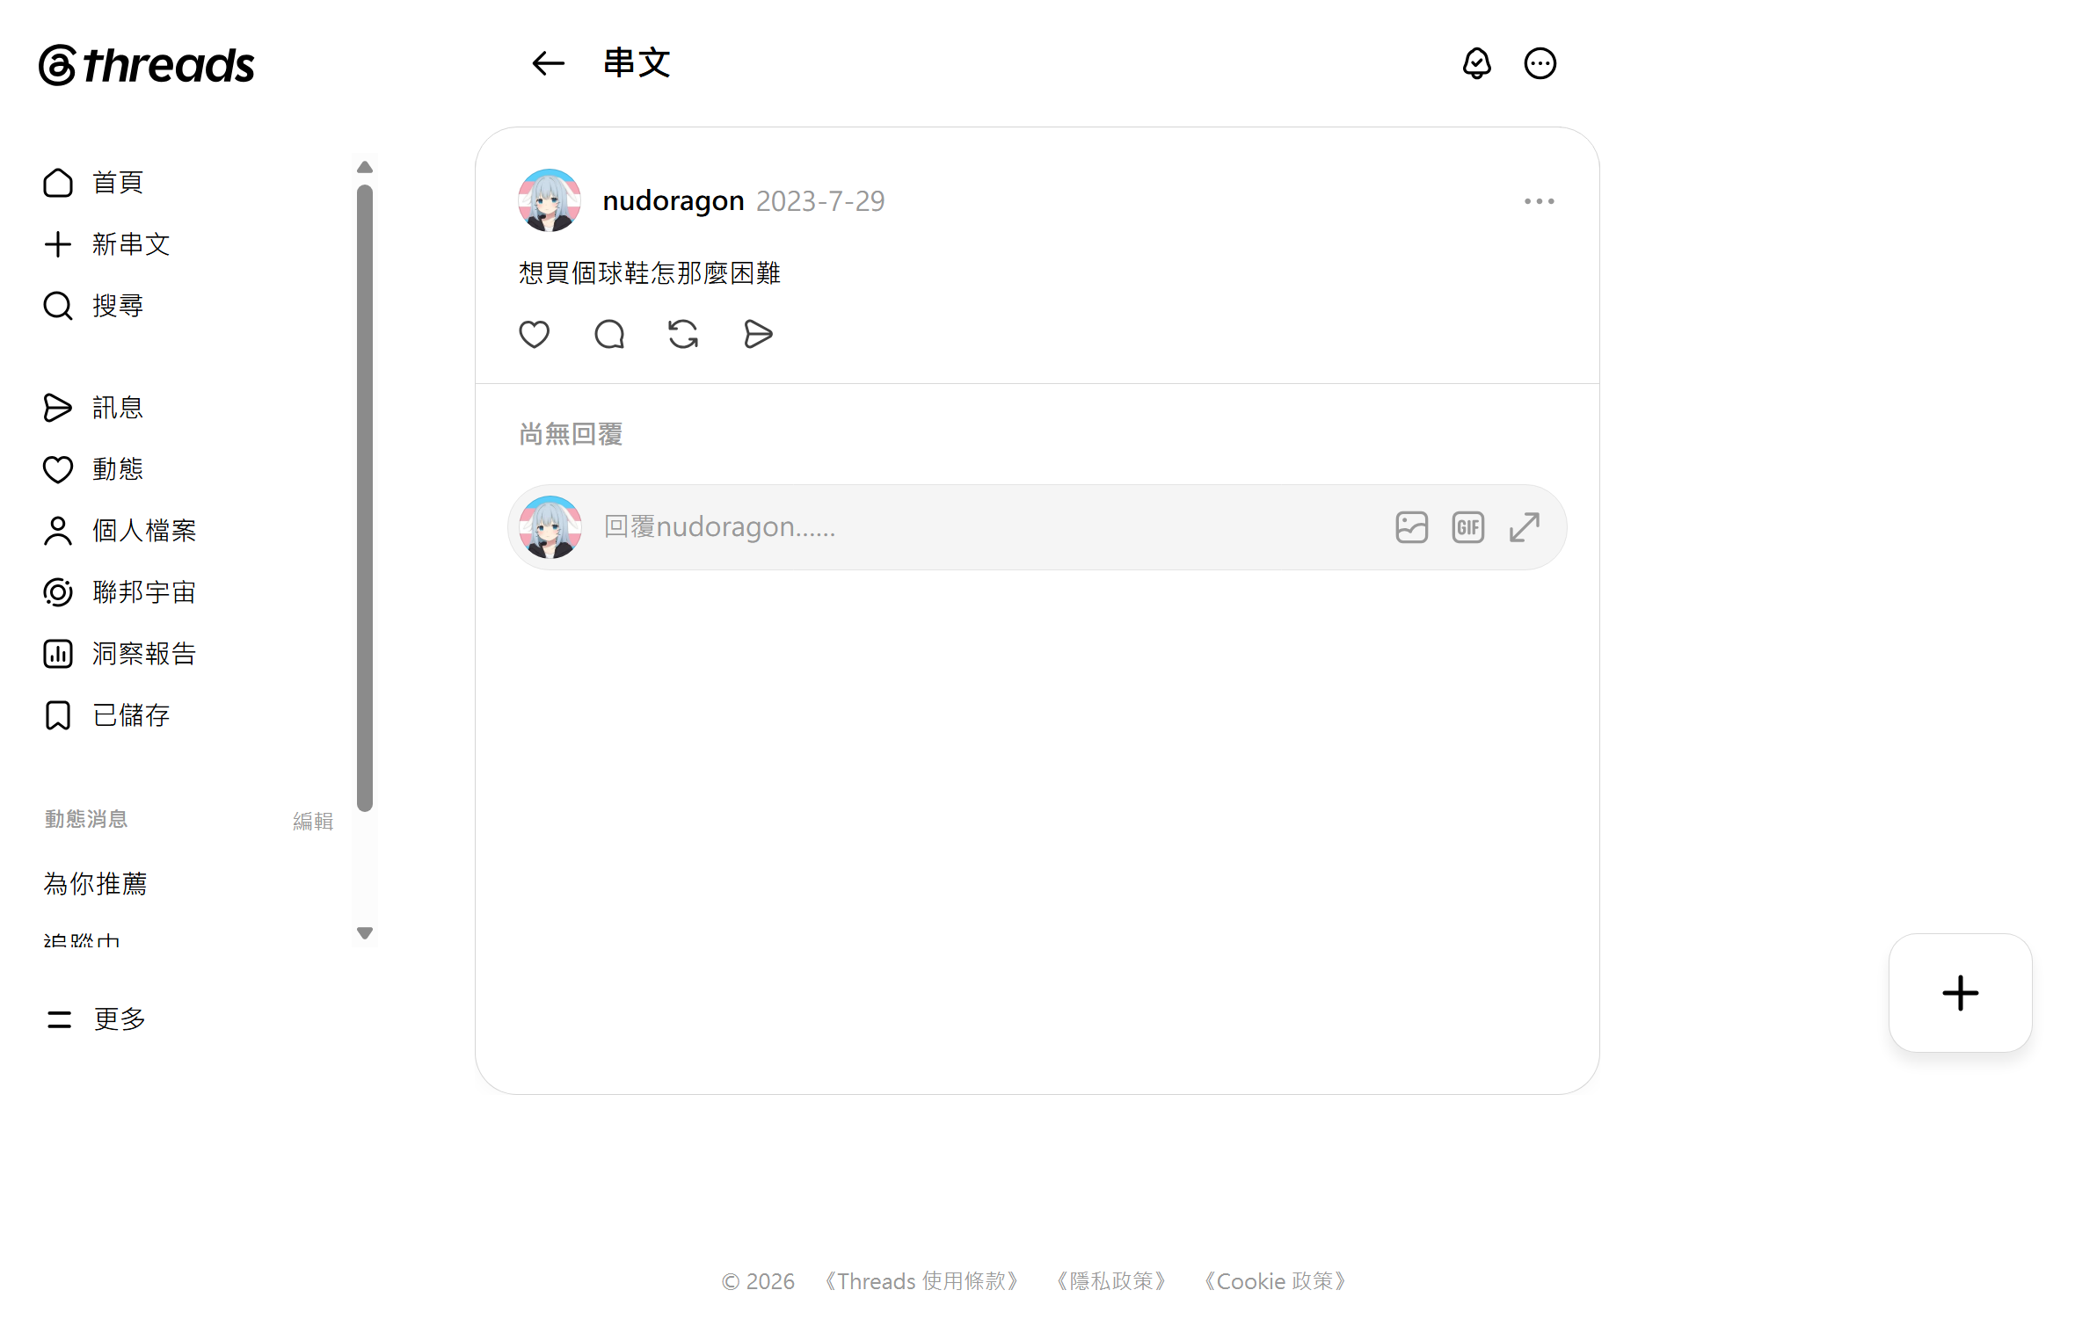Open 隱私政策 link in footer

[x=1111, y=1281]
